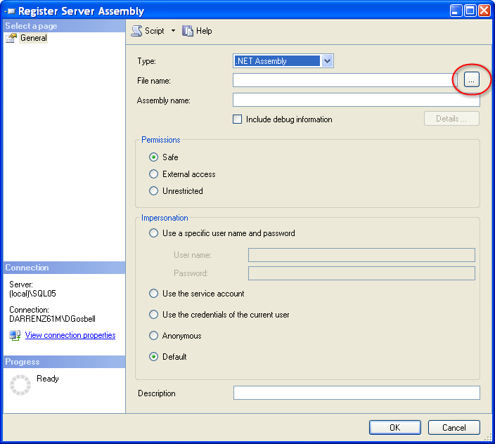
Task: Select the Safe permission option
Action: tap(154, 157)
